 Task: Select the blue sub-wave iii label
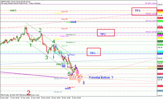pos(64,66)
